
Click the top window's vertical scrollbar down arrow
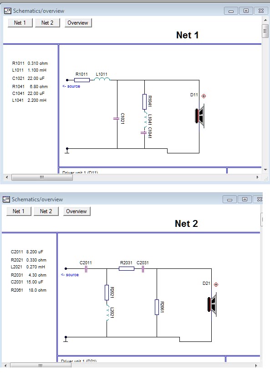tap(265, 170)
